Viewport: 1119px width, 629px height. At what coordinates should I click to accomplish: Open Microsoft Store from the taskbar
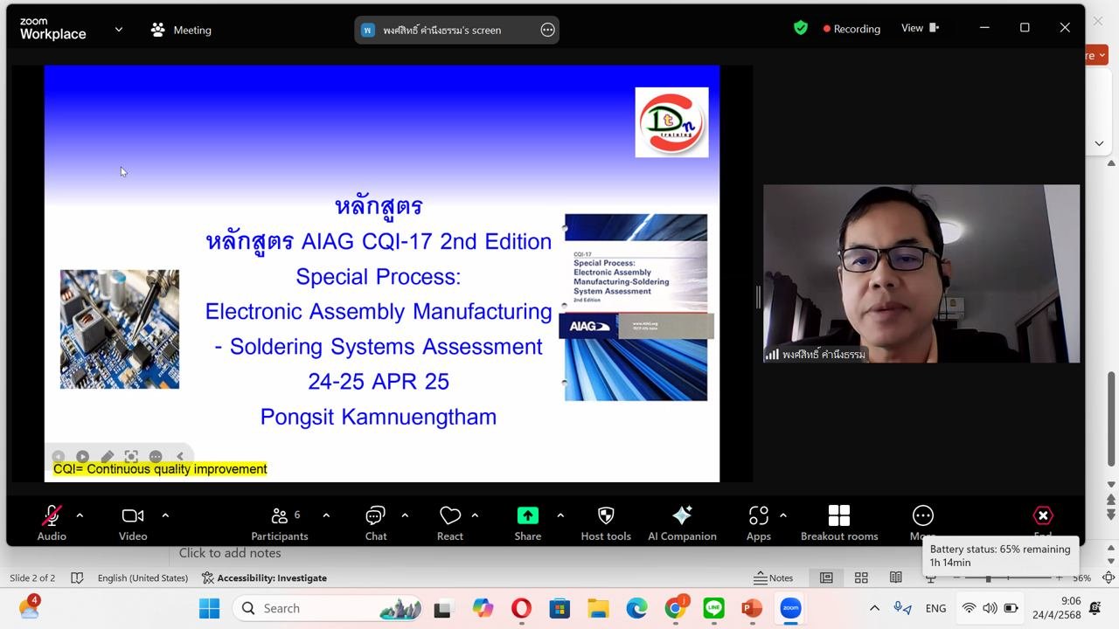coord(559,608)
